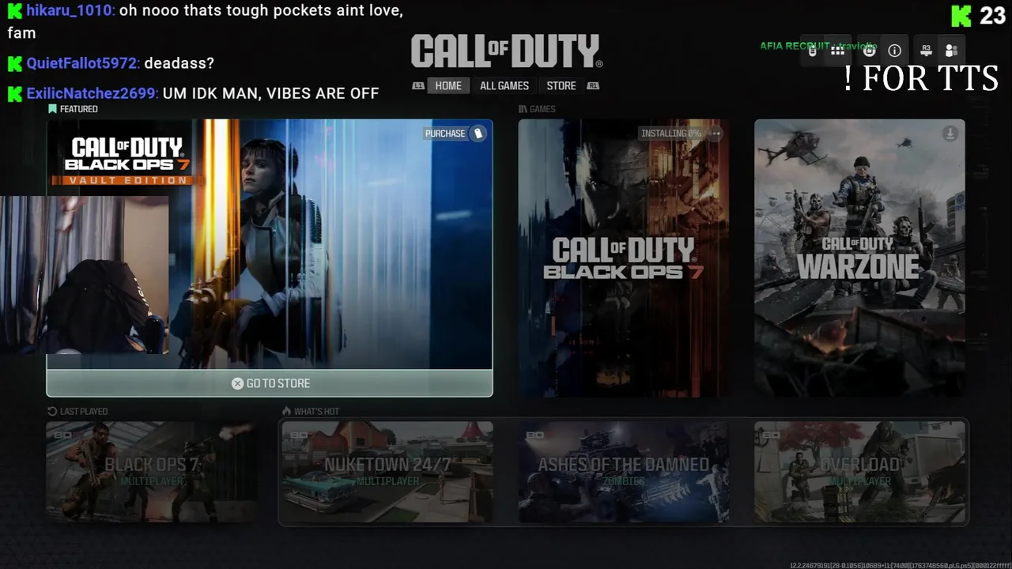The width and height of the screenshot is (1012, 569).
Task: Click the PURCHASE label on featured banner
Action: [x=445, y=134]
